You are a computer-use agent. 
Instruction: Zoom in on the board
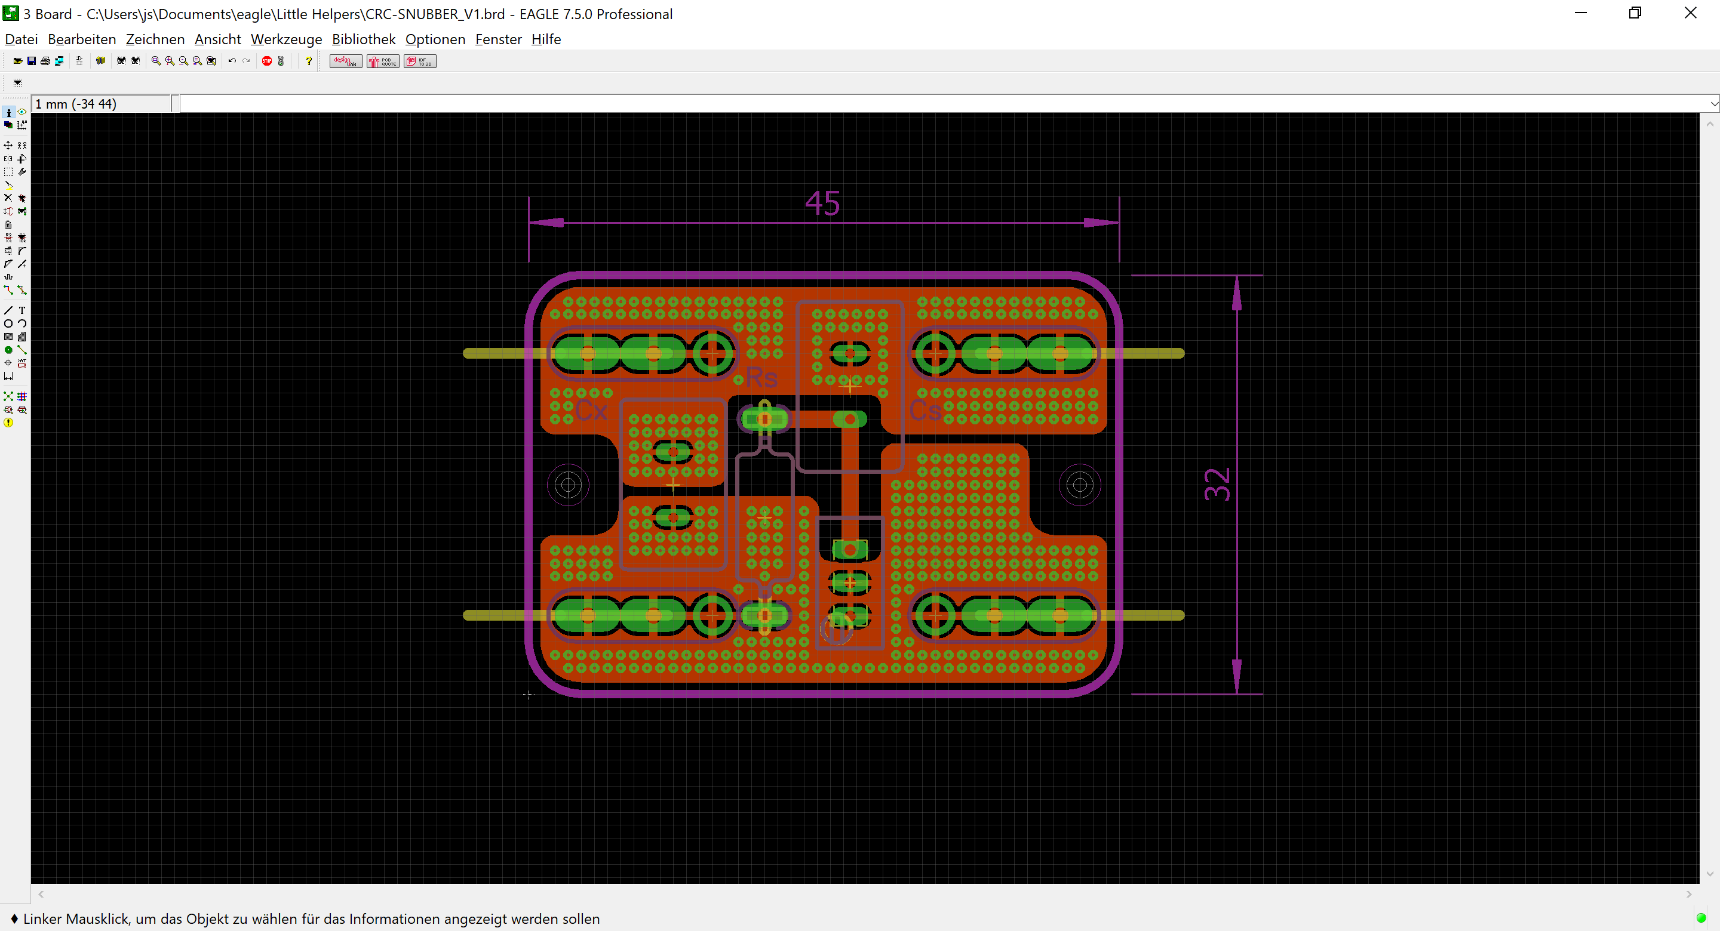(170, 61)
